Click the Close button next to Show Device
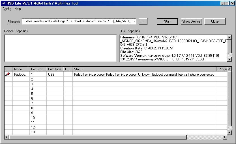236x144 pixels. [215, 21]
